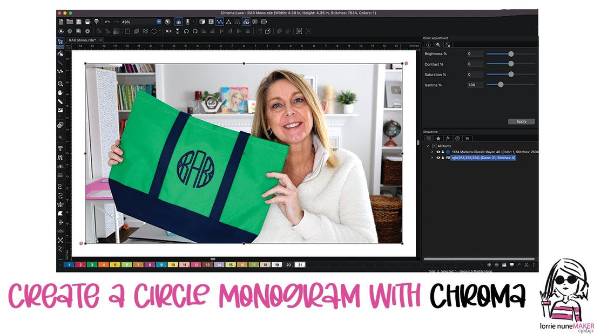Viewport: 594px width, 334px height.
Task: Expand the 1134 Madeira Classic Rayon 40 entry
Action: point(432,152)
